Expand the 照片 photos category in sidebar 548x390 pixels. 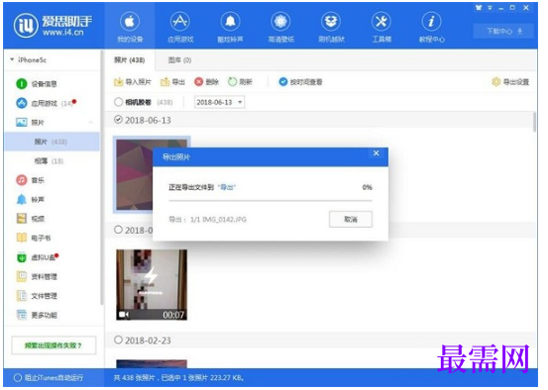(31, 122)
